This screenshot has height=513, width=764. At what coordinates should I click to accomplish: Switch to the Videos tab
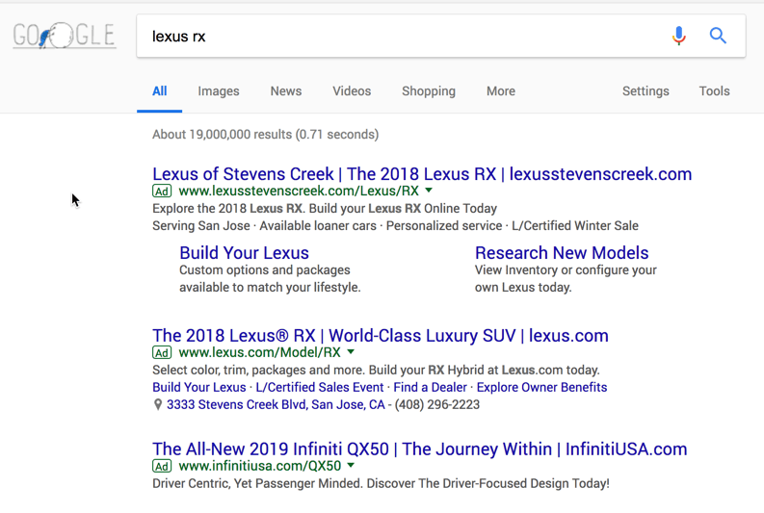coord(352,91)
